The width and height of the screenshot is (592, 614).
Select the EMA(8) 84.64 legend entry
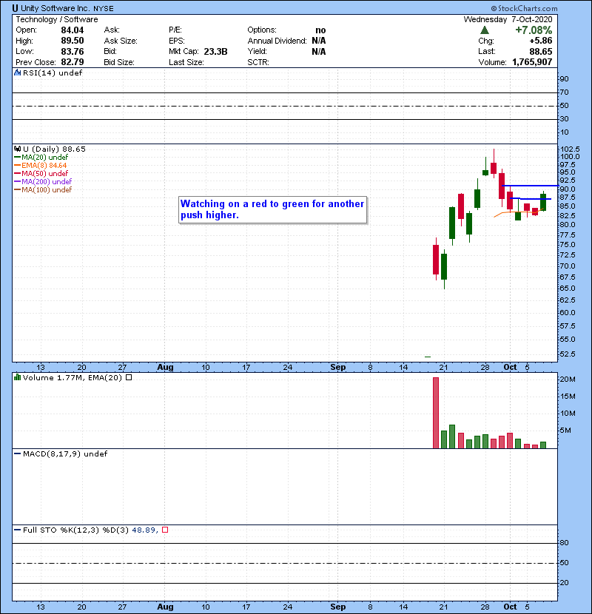click(x=41, y=166)
